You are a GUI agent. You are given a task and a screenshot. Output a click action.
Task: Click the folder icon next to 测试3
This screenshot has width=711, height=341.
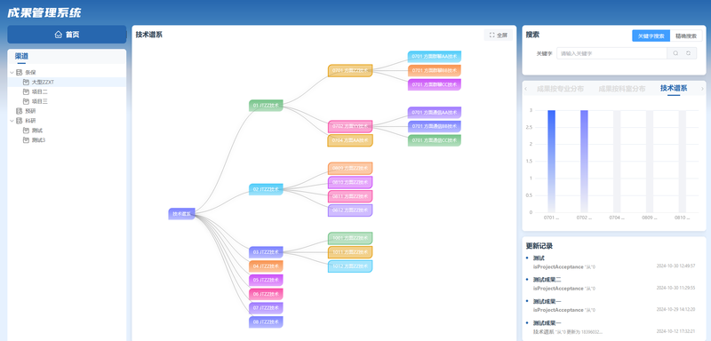[x=26, y=140]
